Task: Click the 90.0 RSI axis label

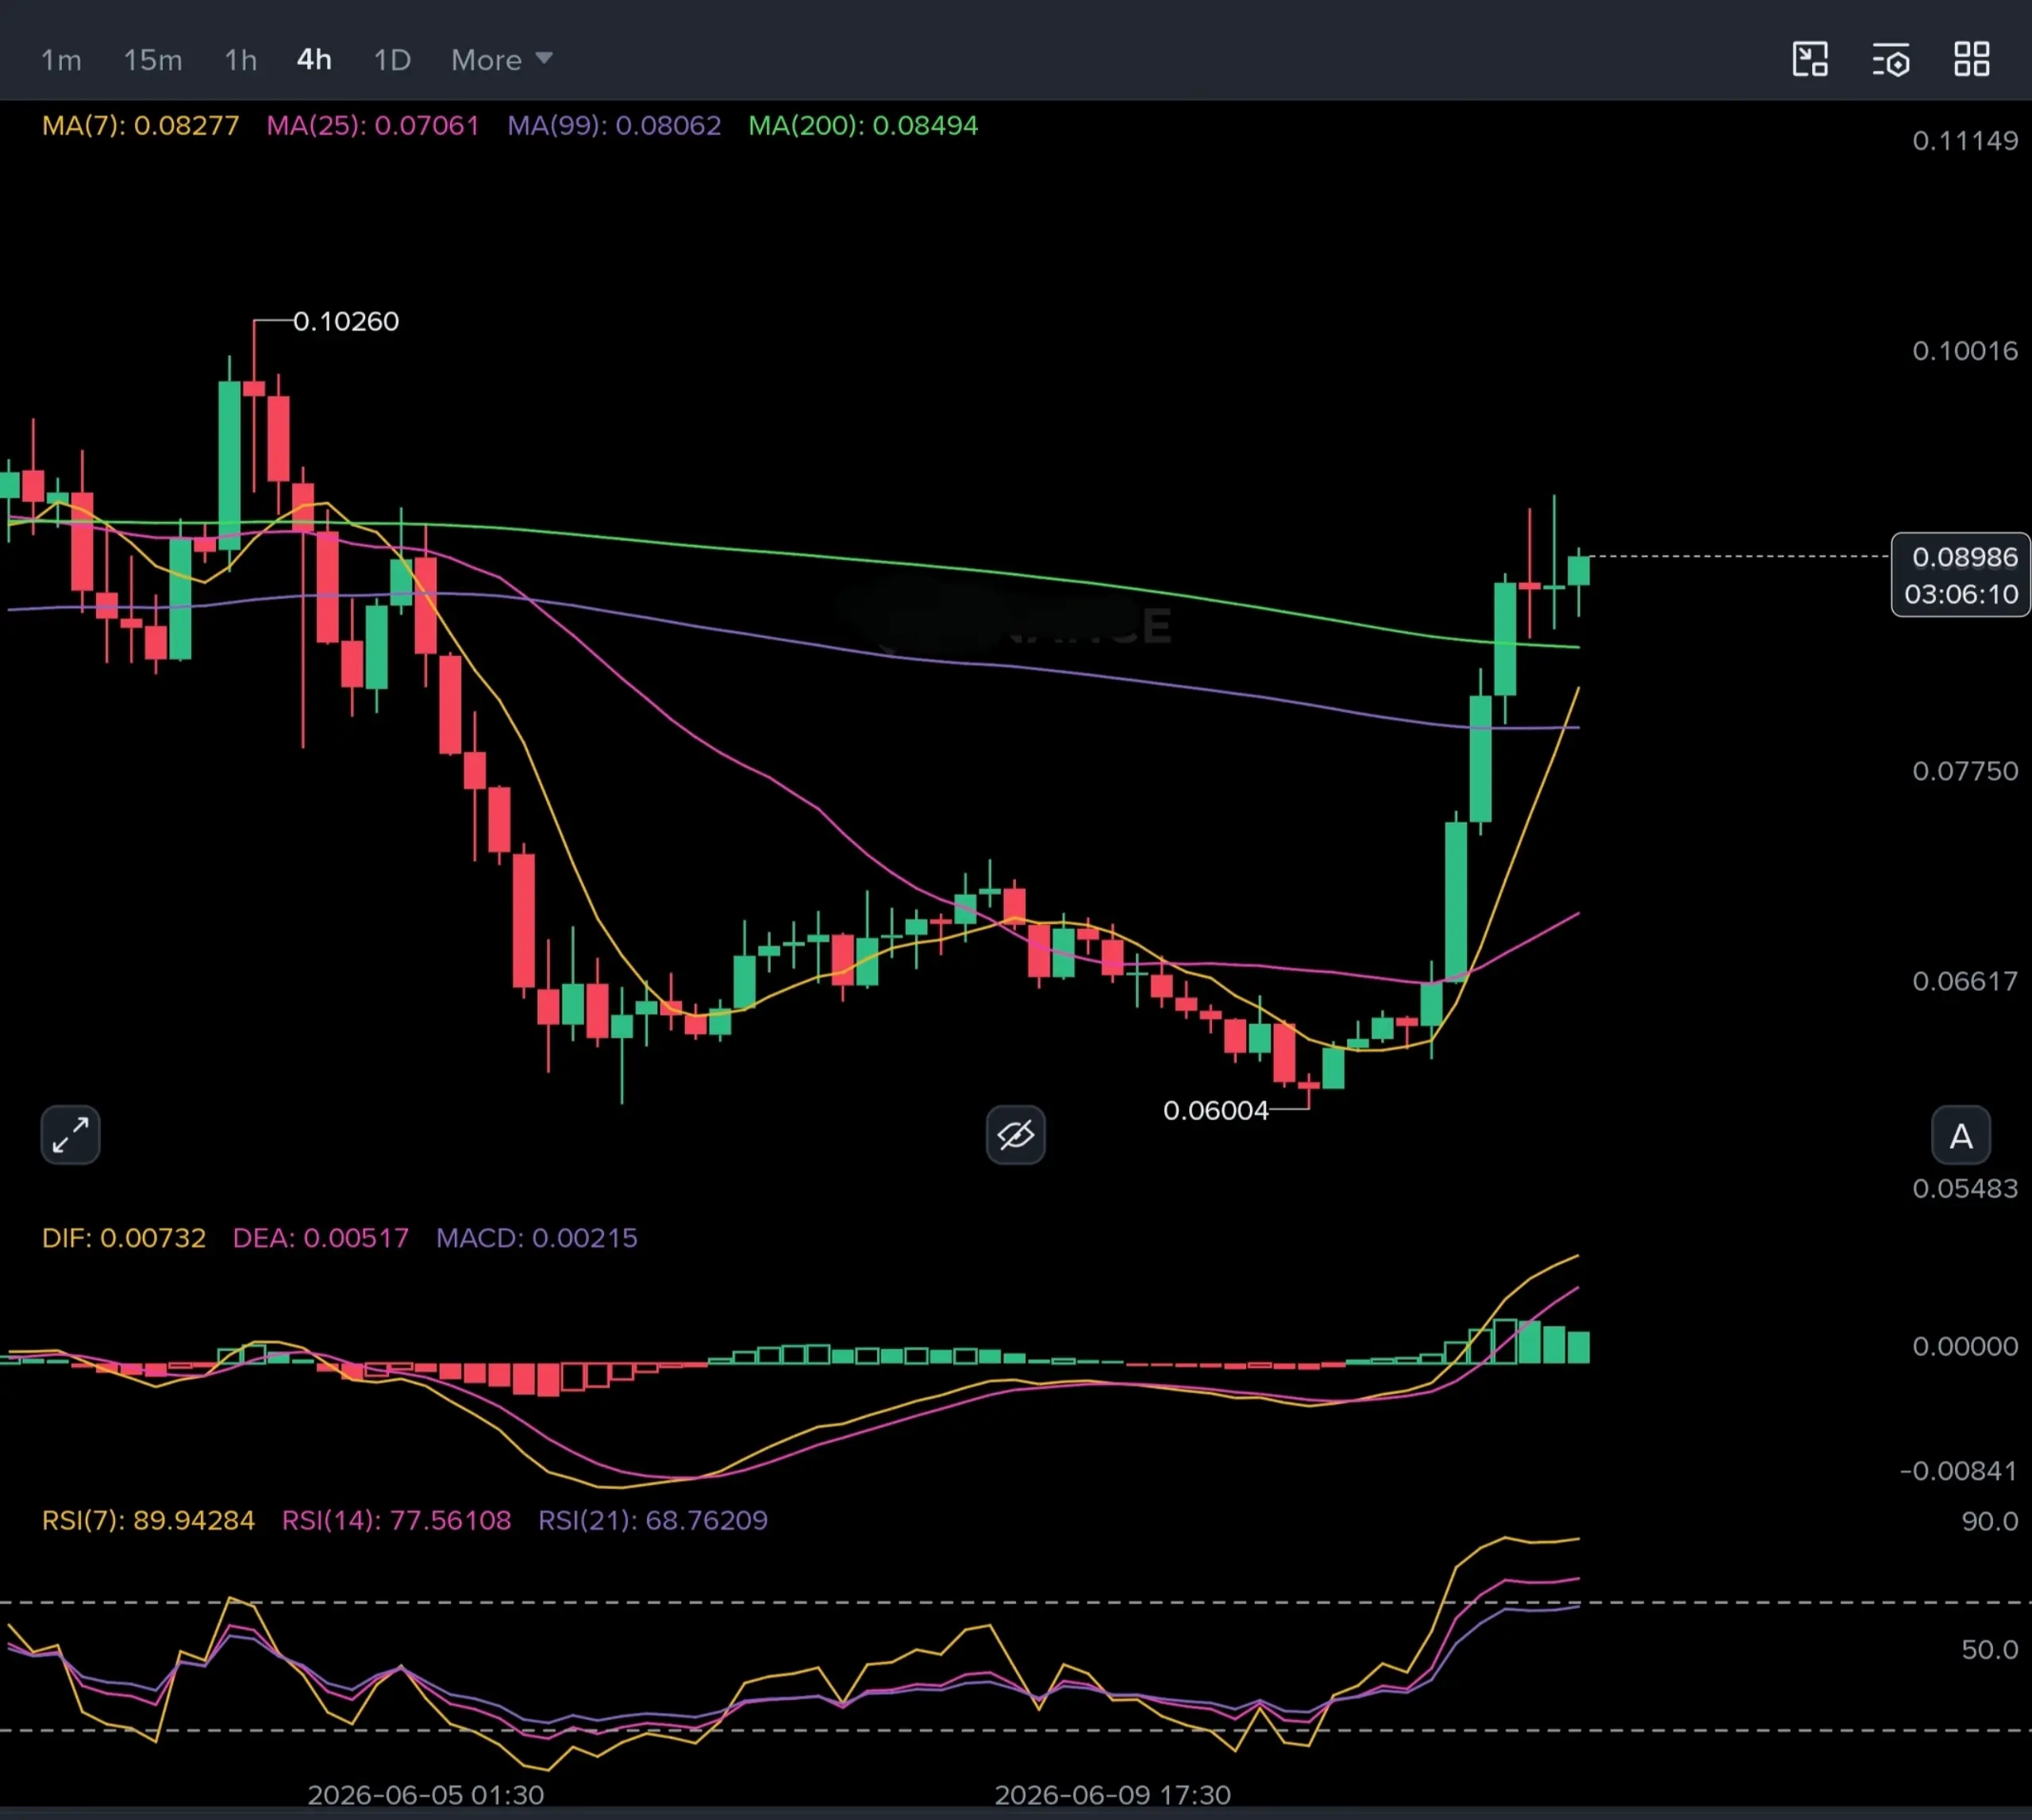Action: pos(1990,1522)
